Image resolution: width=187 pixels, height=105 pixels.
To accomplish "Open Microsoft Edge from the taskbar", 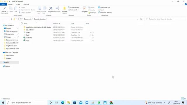I will point(63,102).
